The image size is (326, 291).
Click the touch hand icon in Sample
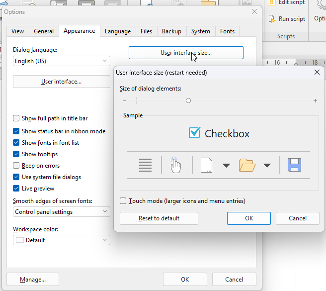[x=176, y=165]
